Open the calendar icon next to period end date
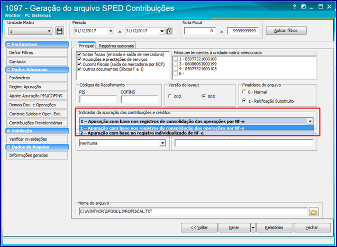Image resolution: width=337 pixels, height=247 pixels. tap(169, 31)
